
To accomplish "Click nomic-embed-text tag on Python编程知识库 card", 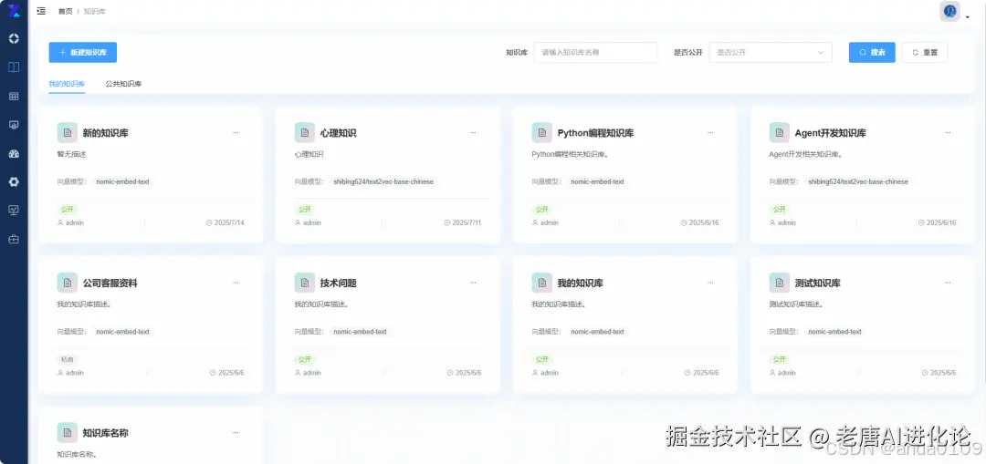I will pyautogui.click(x=597, y=181).
